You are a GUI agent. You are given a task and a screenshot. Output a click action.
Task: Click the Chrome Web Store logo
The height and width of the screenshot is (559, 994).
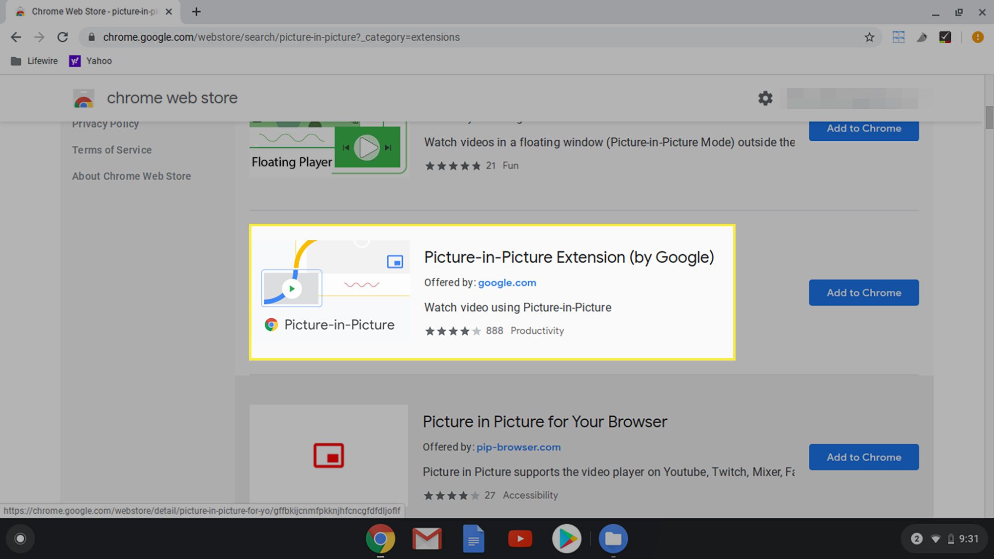[83, 98]
